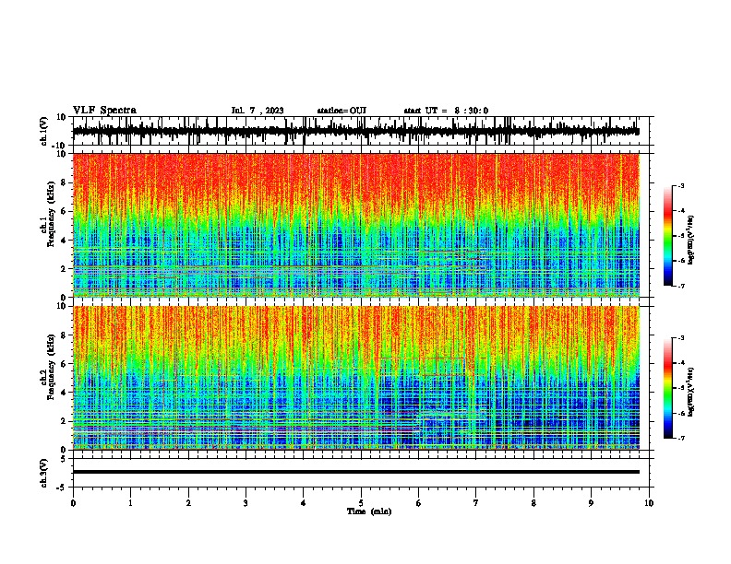731x564 pixels.
Task: Click the ch.1 spectrogram color scale bar
Action: [x=667, y=236]
